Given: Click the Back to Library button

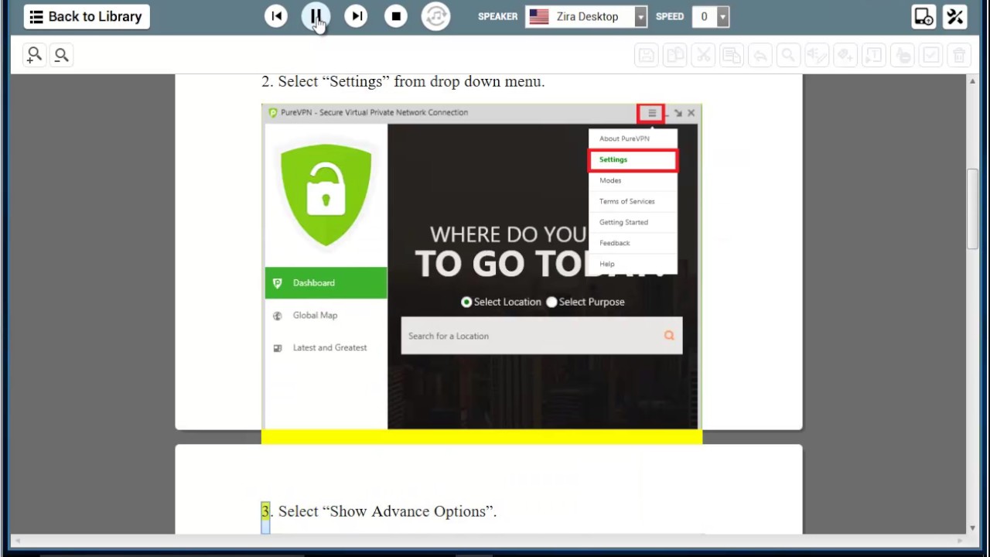Looking at the screenshot, I should (x=87, y=16).
